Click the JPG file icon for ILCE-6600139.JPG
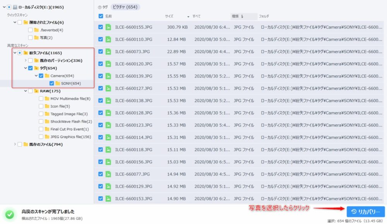 pyautogui.click(x=108, y=76)
